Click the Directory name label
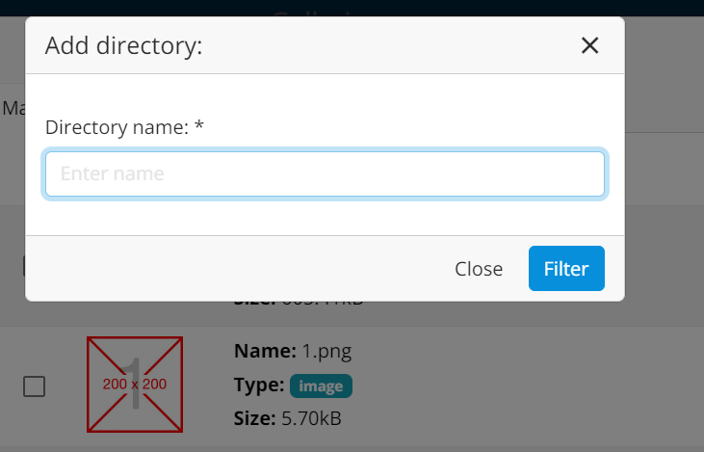The image size is (704, 452). (x=117, y=127)
